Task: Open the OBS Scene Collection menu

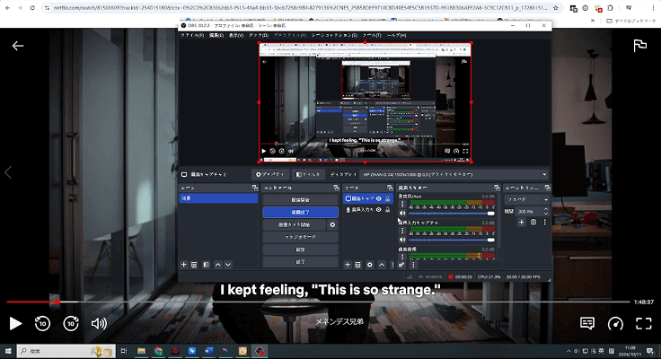Action: pos(335,35)
